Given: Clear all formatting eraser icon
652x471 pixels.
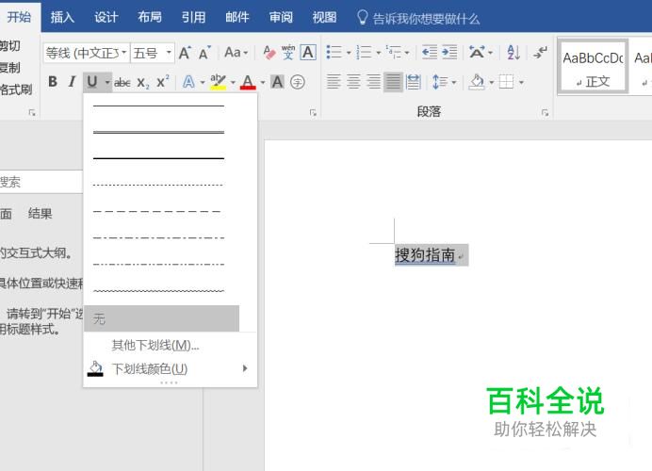Looking at the screenshot, I should tap(269, 53).
